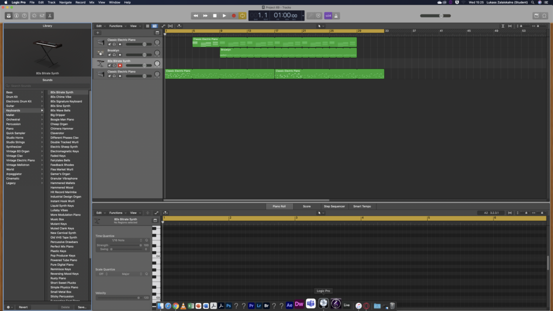Open the catch playhead button in Tracks menu bar
This screenshot has height=311, width=553.
(x=179, y=26)
